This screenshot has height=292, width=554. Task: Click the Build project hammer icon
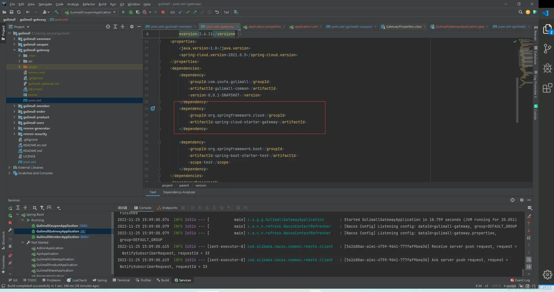pos(56,12)
